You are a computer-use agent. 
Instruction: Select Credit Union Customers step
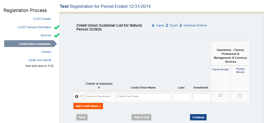[35, 44]
